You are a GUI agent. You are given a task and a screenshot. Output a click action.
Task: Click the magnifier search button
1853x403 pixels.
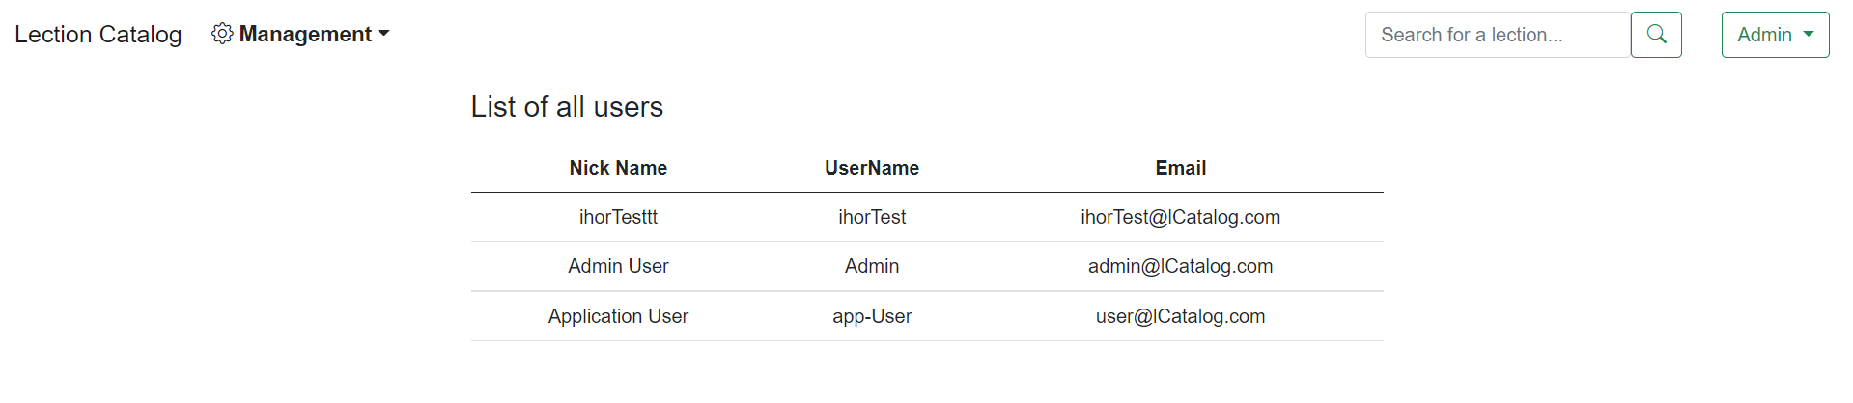click(x=1656, y=35)
